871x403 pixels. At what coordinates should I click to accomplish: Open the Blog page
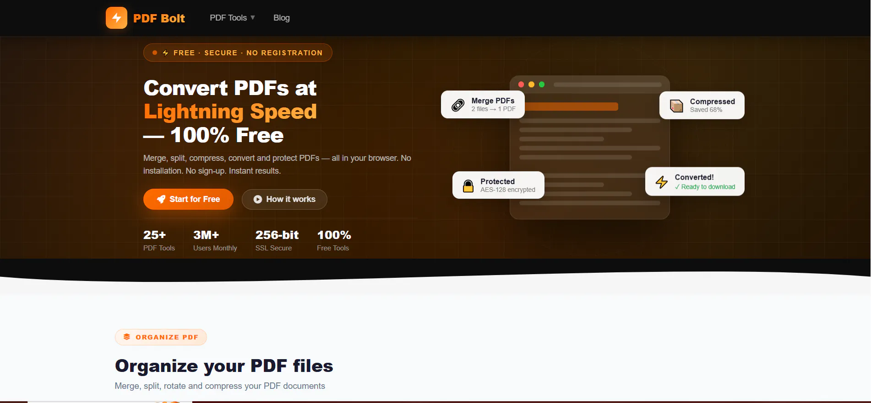click(x=282, y=18)
